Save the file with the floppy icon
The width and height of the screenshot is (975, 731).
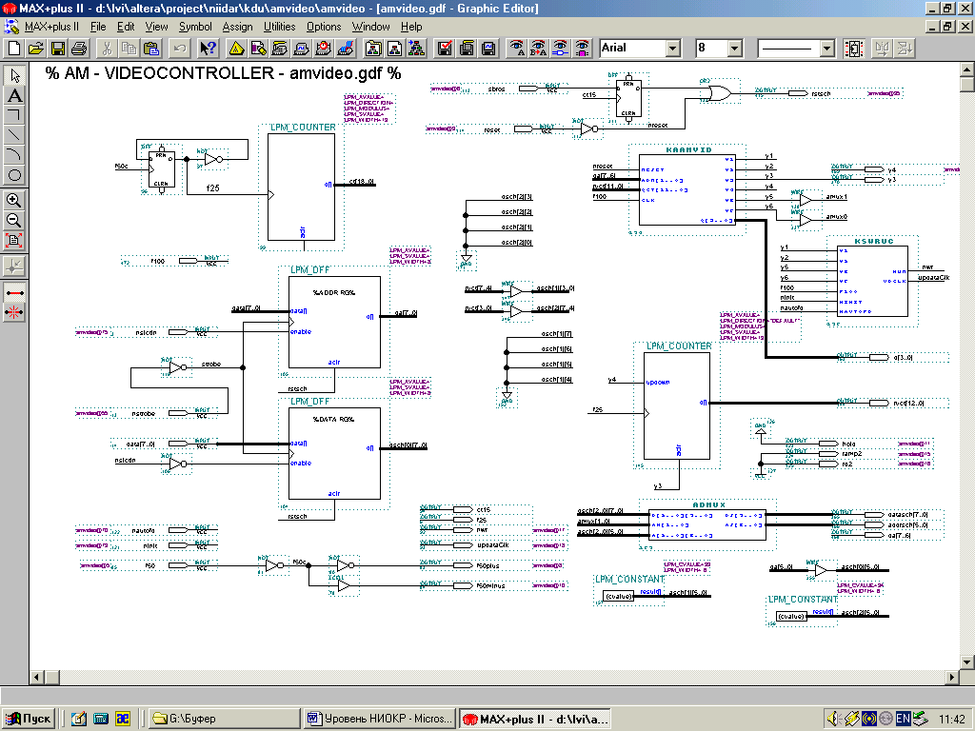[58, 48]
